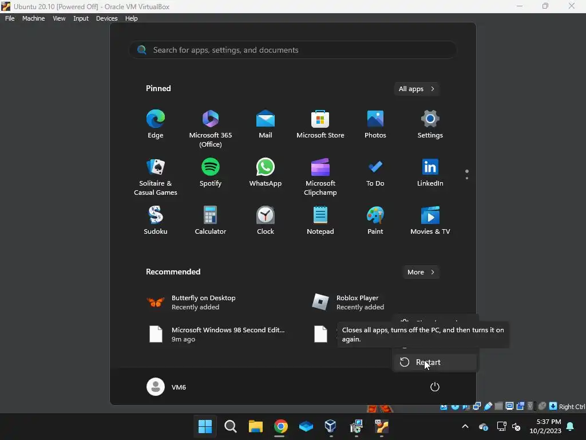Switch to Google Chrome on the taskbar

pyautogui.click(x=280, y=426)
